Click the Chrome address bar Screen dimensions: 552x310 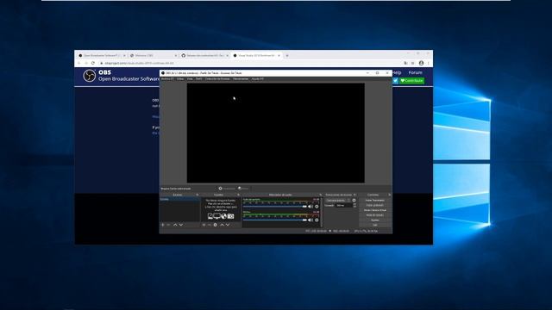click(x=250, y=63)
